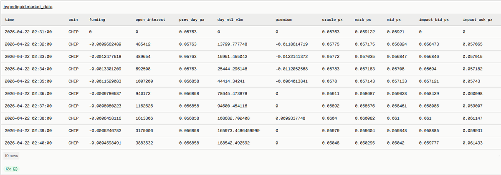Click premium value -0.0112052568
Viewport: 501px width, 175px height.
(292, 69)
